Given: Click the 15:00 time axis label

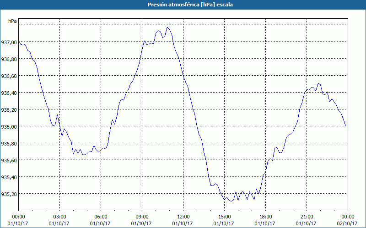Looking at the screenshot, I should [224, 217].
